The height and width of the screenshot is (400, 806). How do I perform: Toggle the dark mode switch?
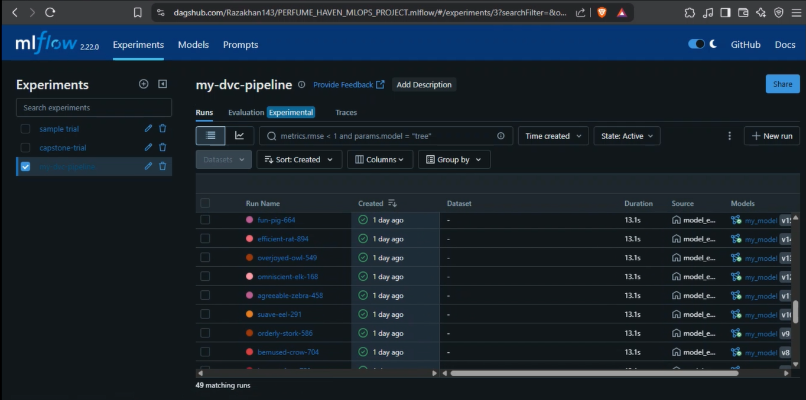pyautogui.click(x=697, y=44)
